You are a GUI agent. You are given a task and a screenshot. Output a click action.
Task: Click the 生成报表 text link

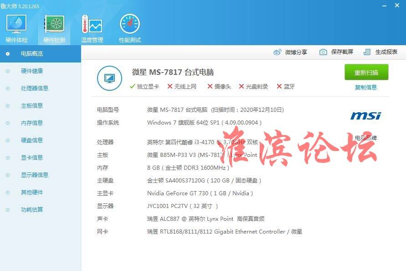(x=386, y=52)
